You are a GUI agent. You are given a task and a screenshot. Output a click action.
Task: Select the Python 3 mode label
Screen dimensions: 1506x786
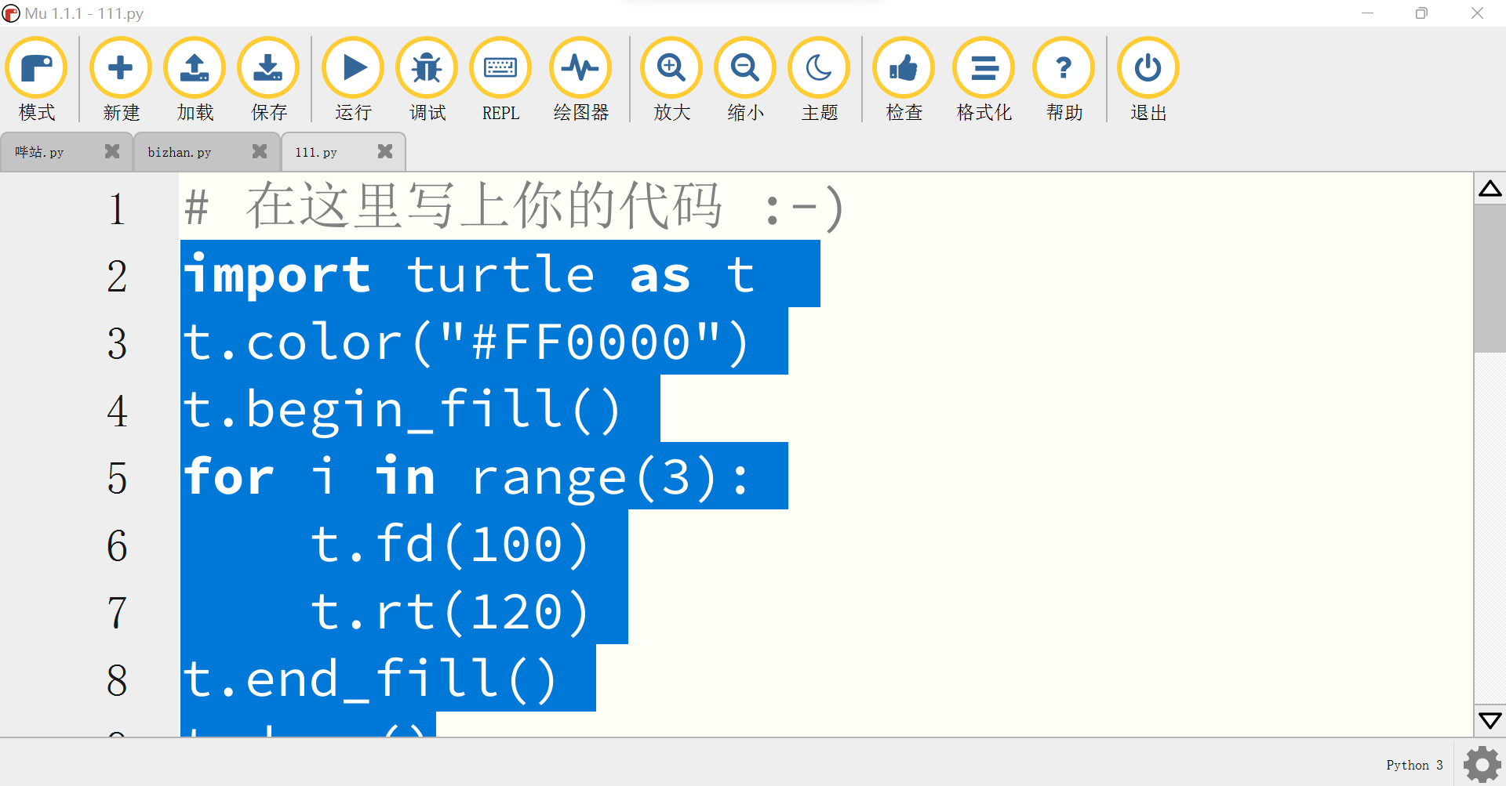(x=1414, y=764)
